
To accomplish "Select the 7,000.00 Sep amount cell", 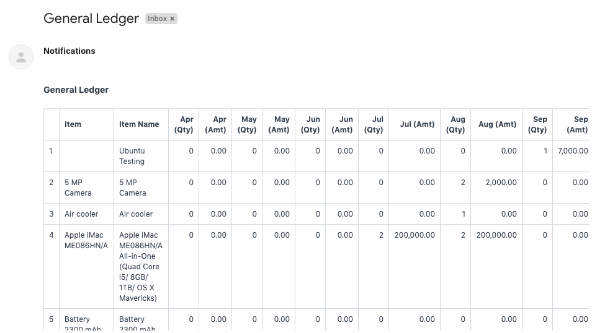I will (x=572, y=151).
